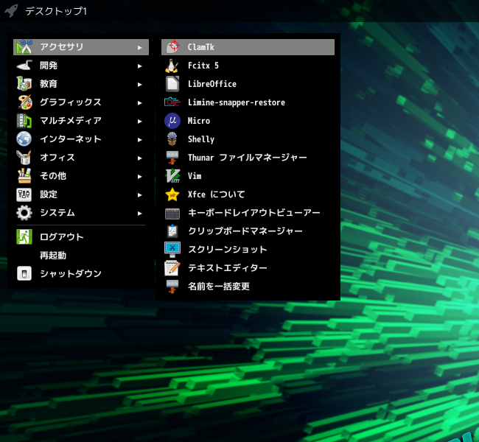This screenshot has height=442, width=479.
Task: Start Micro entry
Action: click(248, 121)
